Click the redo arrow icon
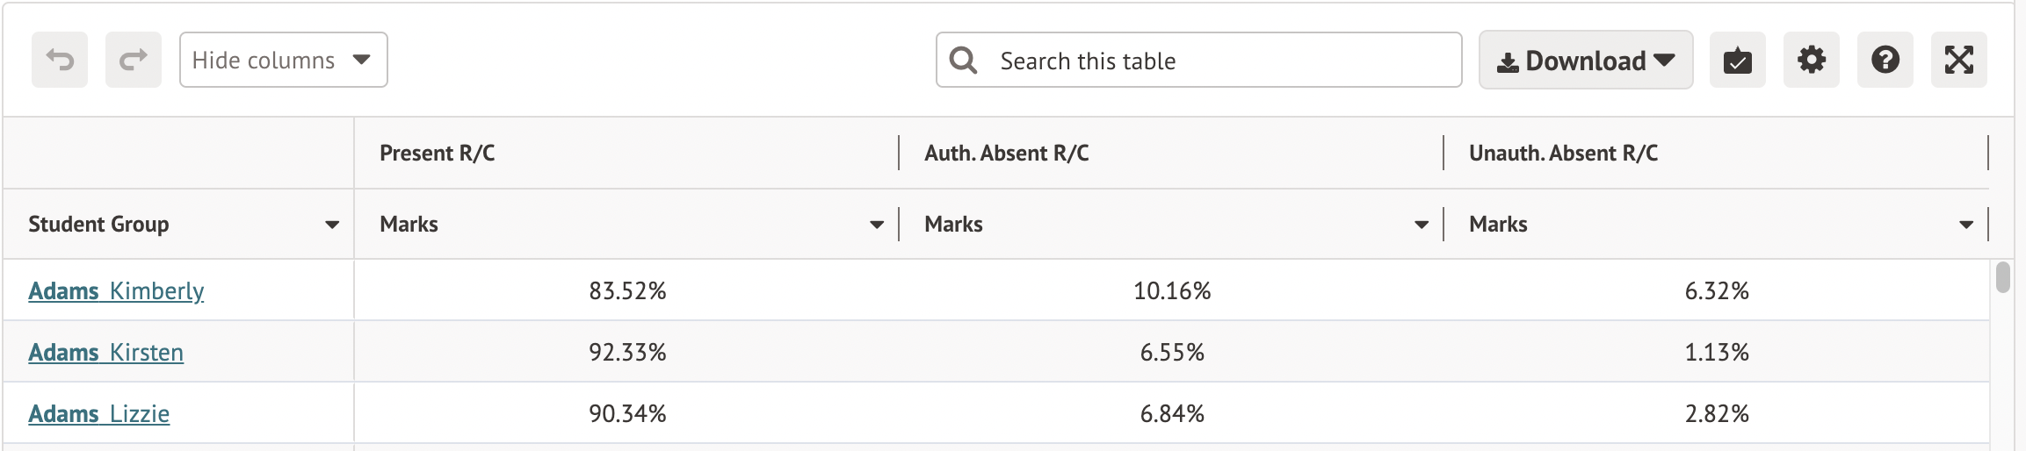 pos(134,60)
